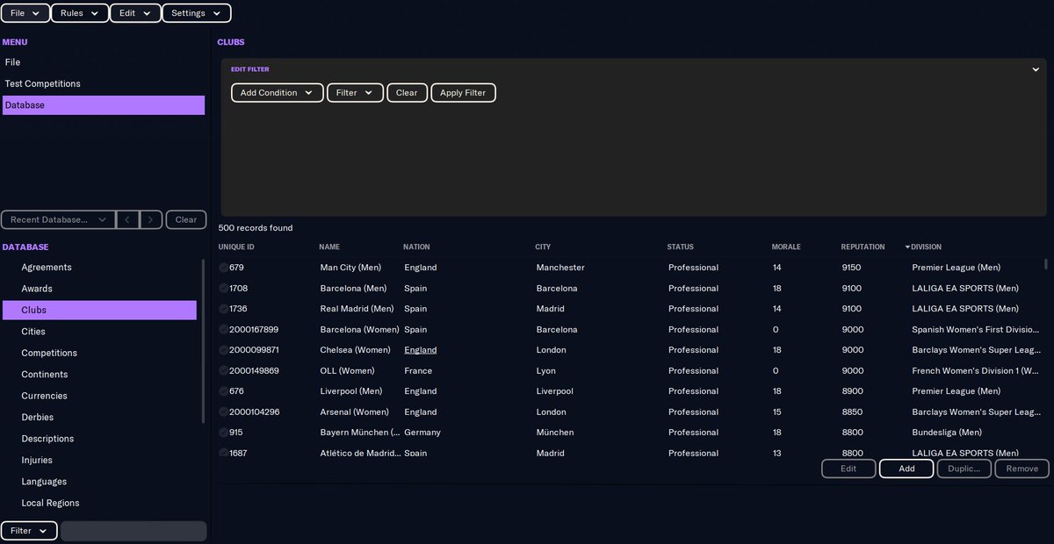This screenshot has height=544, width=1054.
Task: Open the File dropdown menu in top bar
Action: click(x=25, y=13)
